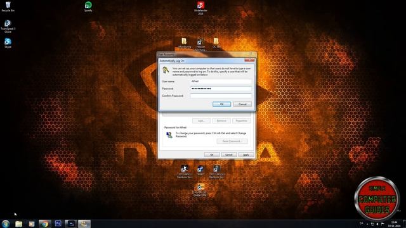406x228 pixels.
Task: Open the Skype desktop shortcut
Action: coord(8,43)
